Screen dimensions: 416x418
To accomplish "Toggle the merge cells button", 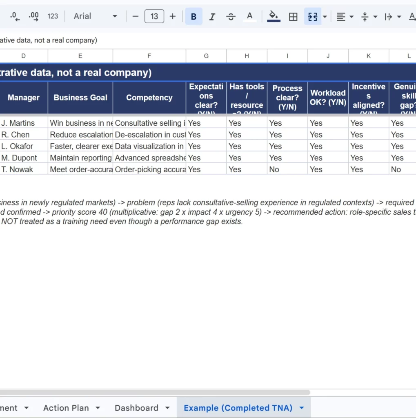I will pyautogui.click(x=313, y=16).
